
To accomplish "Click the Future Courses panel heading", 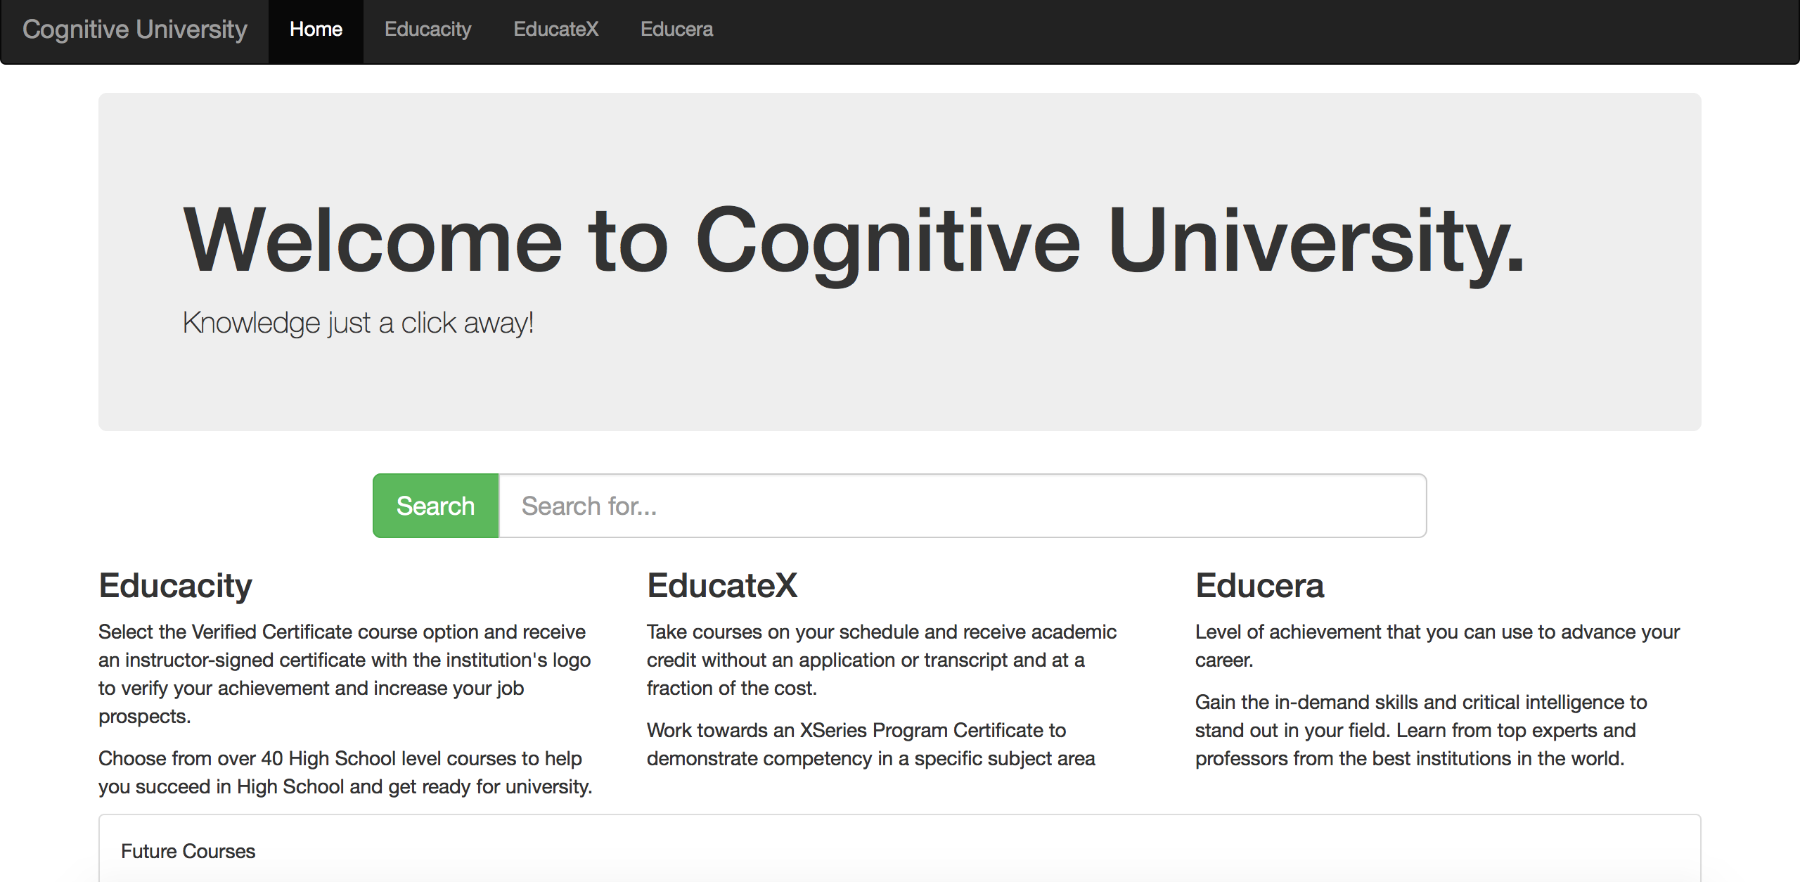I will click(x=188, y=851).
